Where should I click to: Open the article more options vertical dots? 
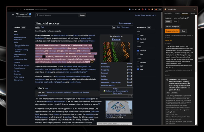[132, 27]
